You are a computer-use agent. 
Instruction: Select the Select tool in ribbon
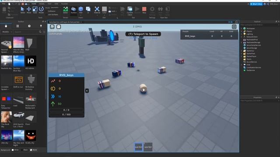click(22, 10)
